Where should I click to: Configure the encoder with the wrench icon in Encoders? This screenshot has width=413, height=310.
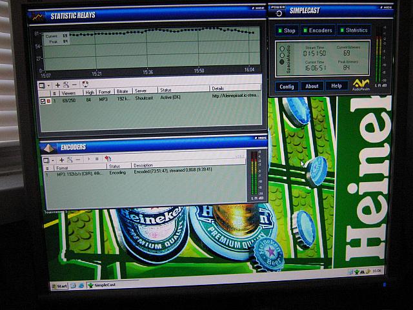(70, 160)
